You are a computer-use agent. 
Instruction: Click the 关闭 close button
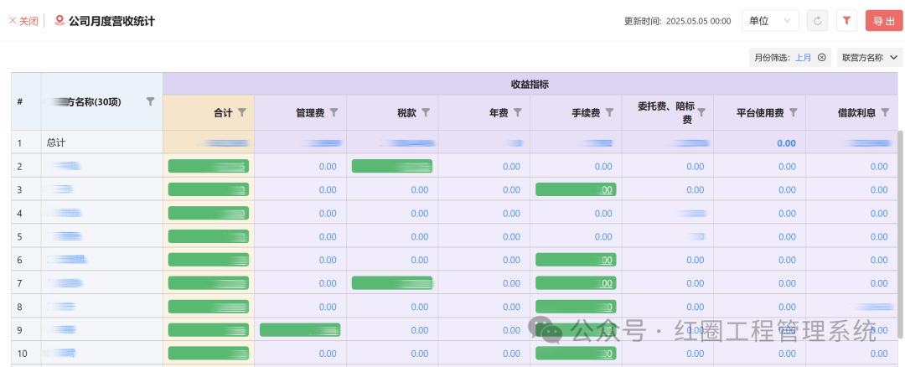pyautogui.click(x=23, y=21)
